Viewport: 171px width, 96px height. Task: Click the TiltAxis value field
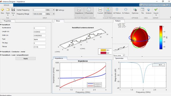pyautogui.click(x=40, y=47)
